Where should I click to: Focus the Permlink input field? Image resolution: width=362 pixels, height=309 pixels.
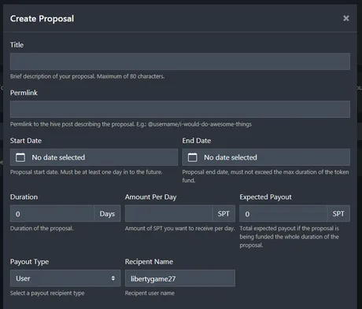coord(180,109)
